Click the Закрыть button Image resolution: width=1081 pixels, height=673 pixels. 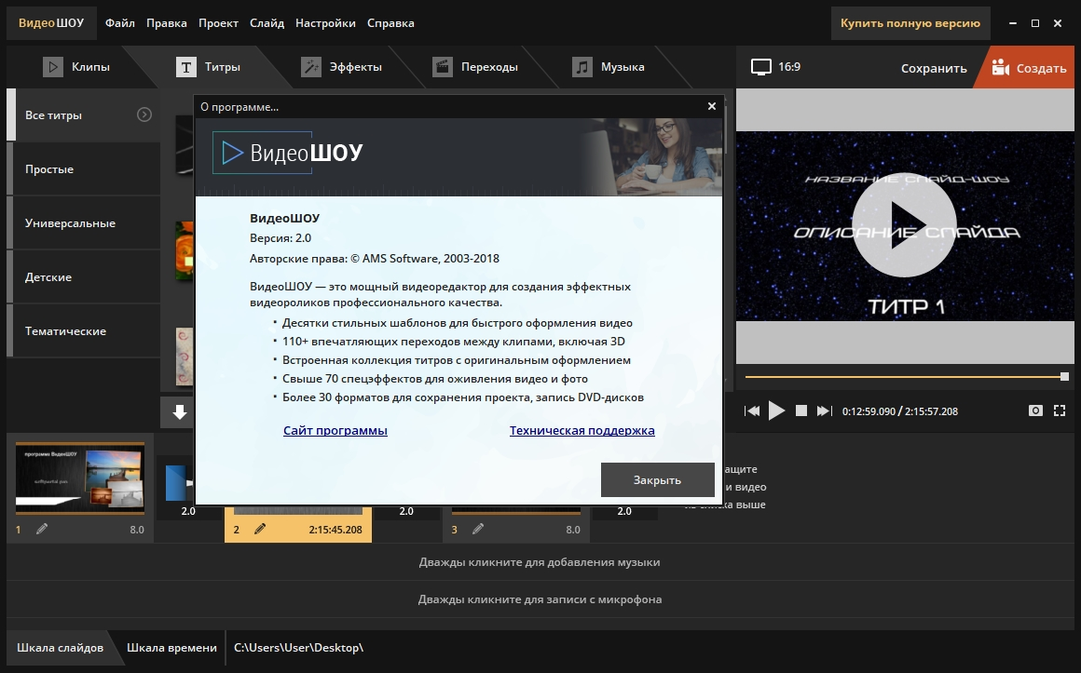point(657,480)
